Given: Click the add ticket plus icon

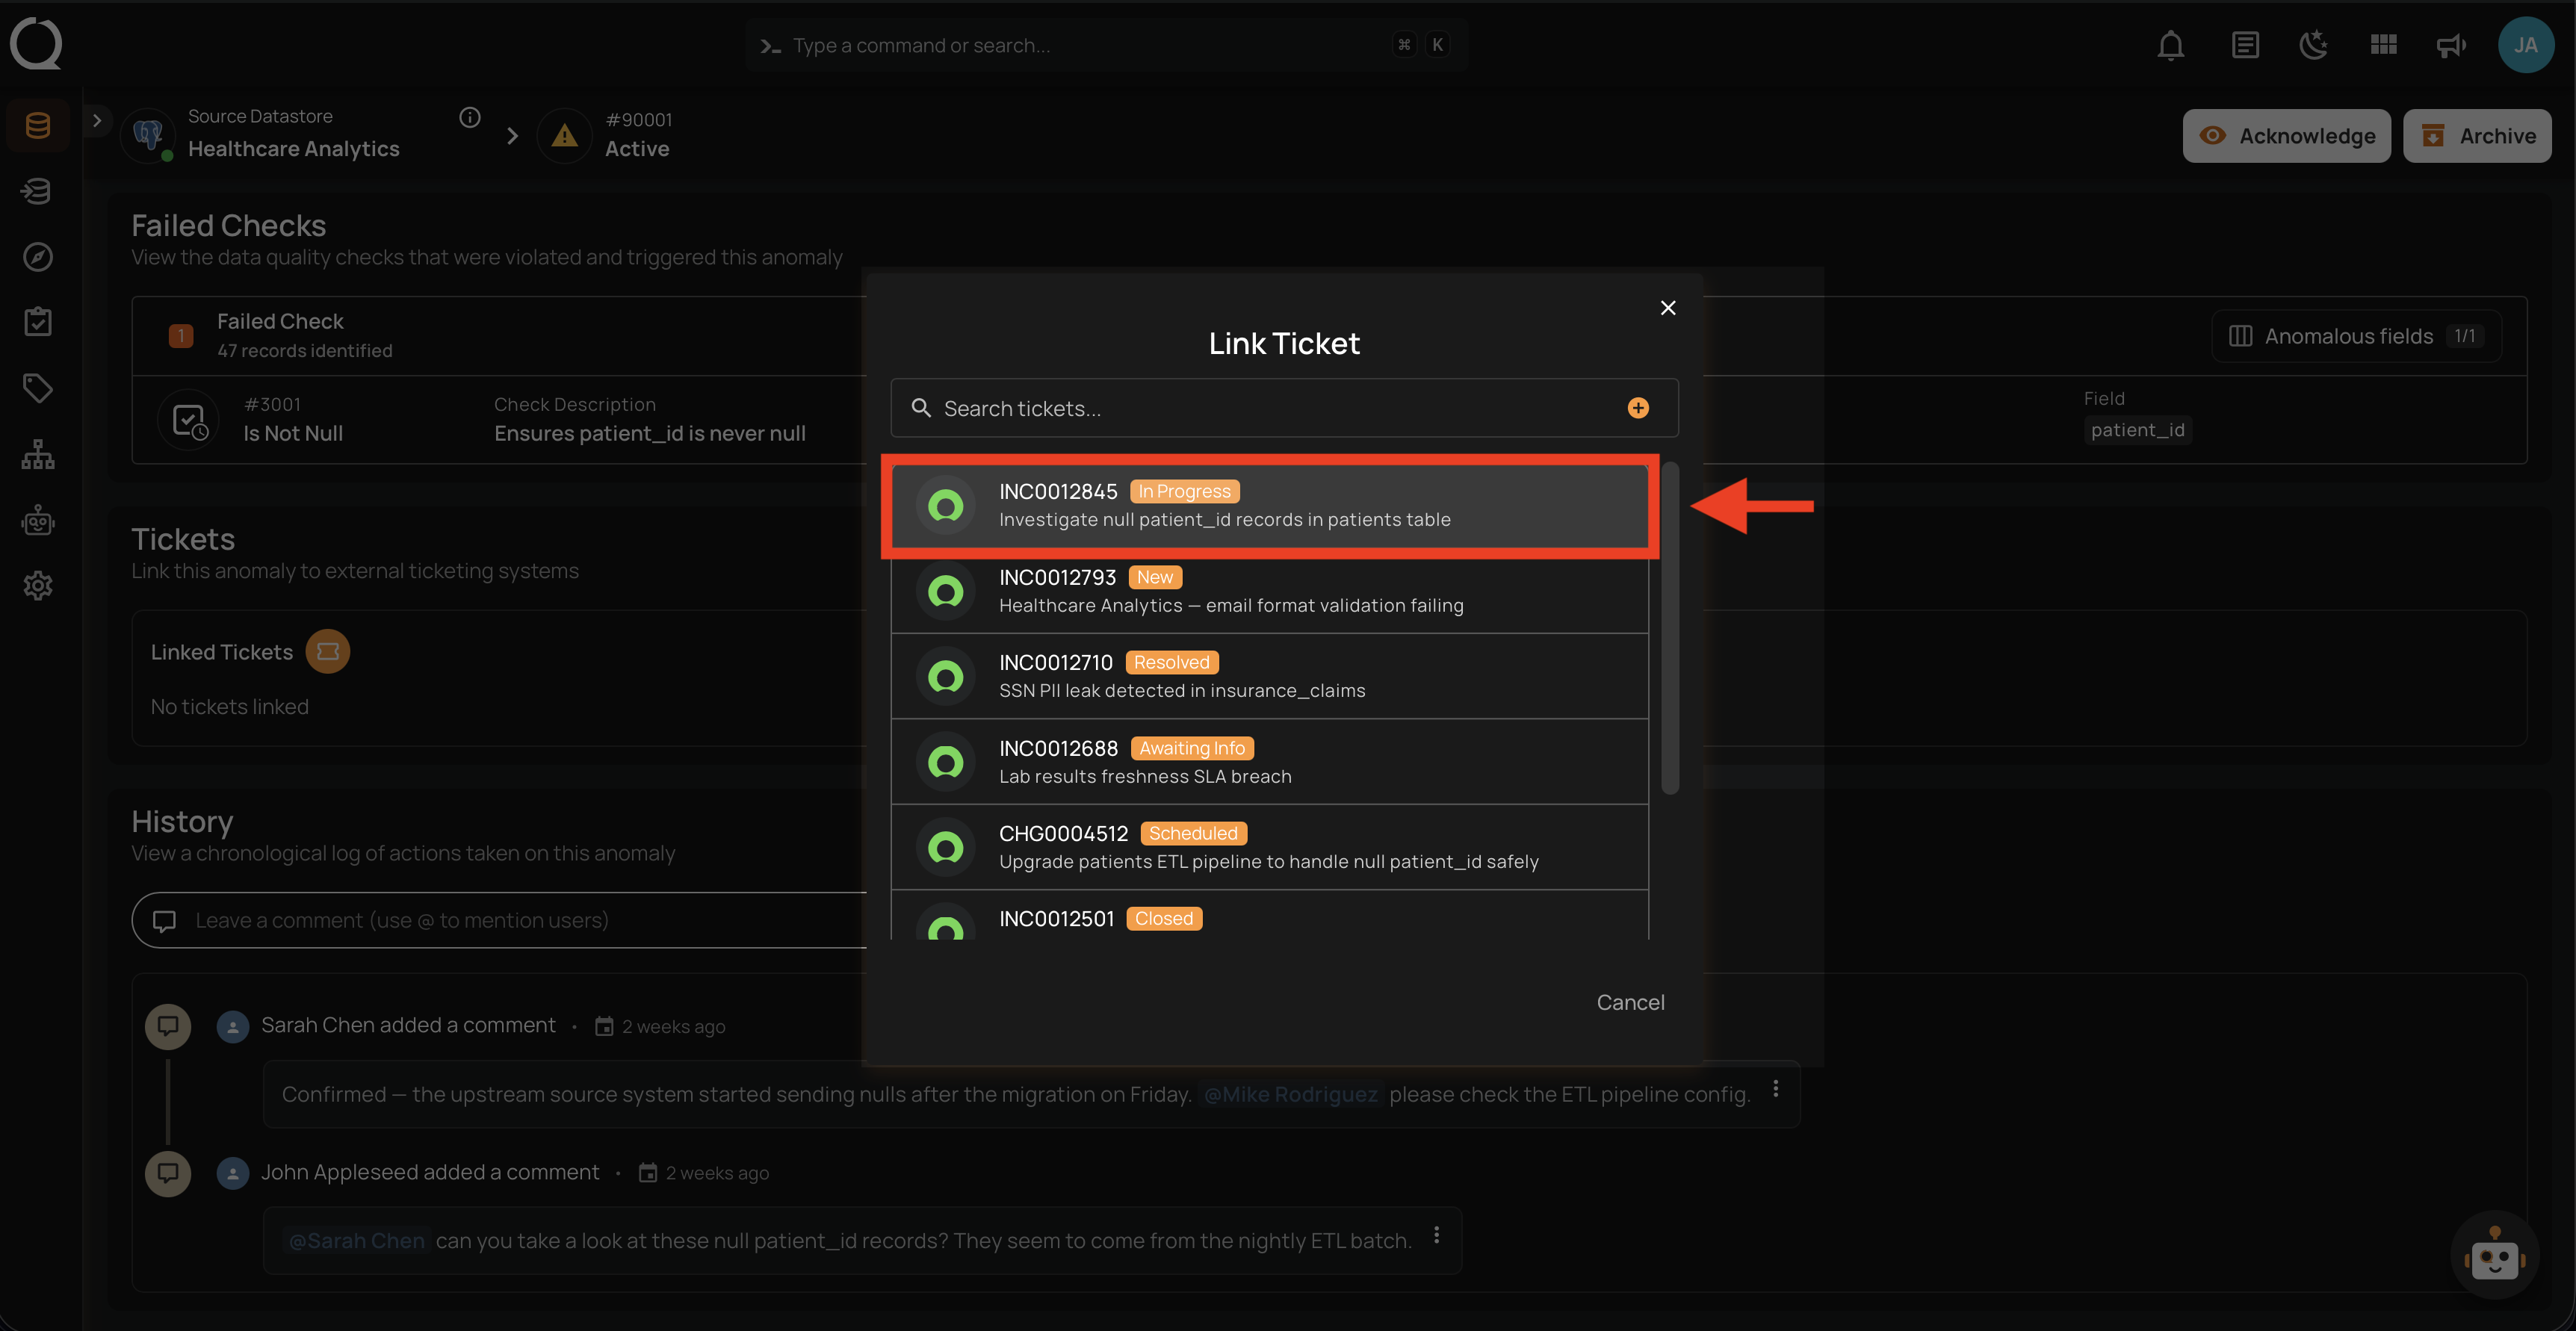Looking at the screenshot, I should (1638, 408).
